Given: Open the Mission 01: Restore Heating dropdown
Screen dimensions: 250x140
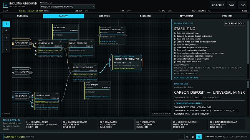Looking at the screenshot, I should (68, 7).
